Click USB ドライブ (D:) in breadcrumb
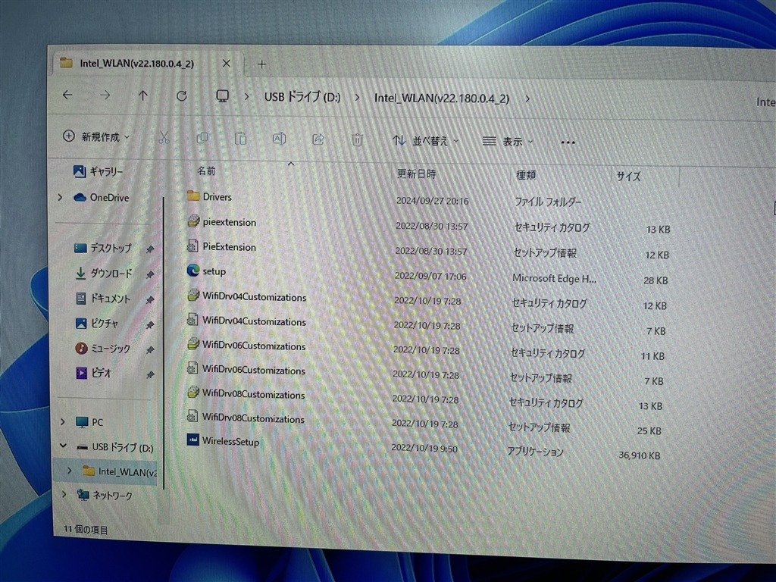Viewport: 776px width, 582px height. pyautogui.click(x=302, y=97)
